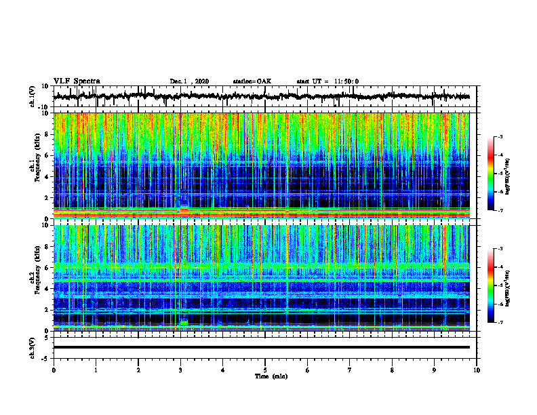Click the ch.2 colorbar log(PSD) label
Viewport: 537px width, 415px height.
[x=508, y=288]
